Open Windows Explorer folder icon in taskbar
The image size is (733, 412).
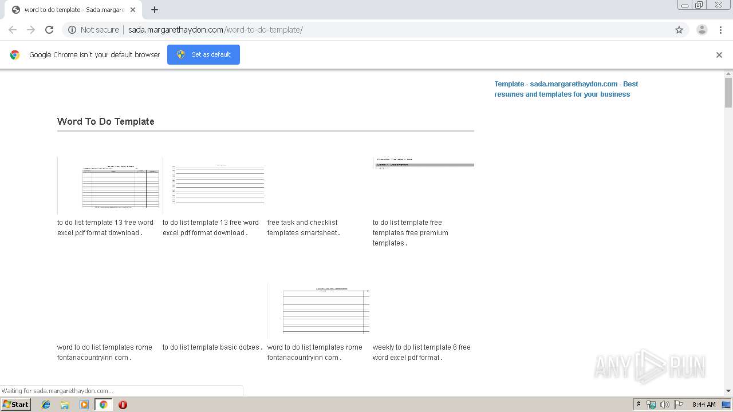point(65,405)
